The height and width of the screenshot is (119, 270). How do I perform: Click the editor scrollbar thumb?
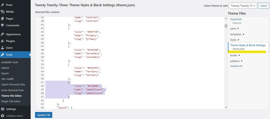(226, 26)
